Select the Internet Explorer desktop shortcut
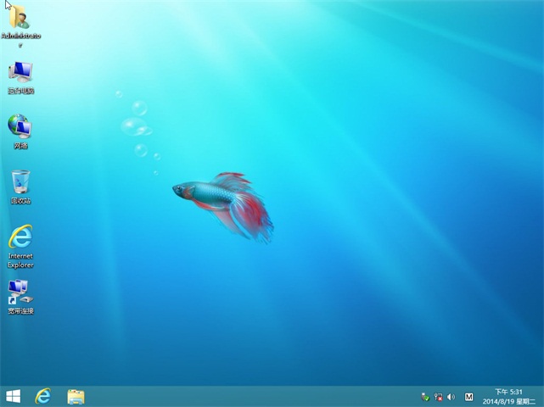 tap(20, 237)
